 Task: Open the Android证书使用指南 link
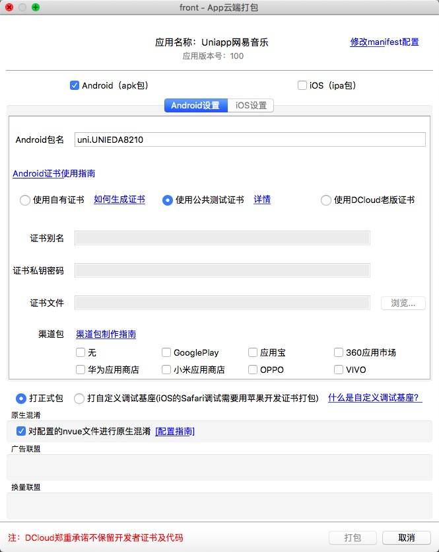click(x=53, y=173)
